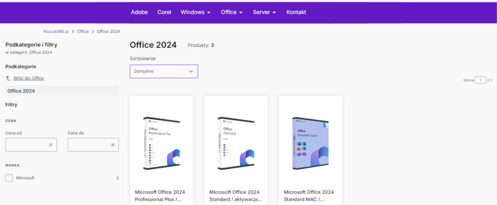Expand the Windows menu in navigation bar
Viewport: 497px width, 205px height.
196,12
